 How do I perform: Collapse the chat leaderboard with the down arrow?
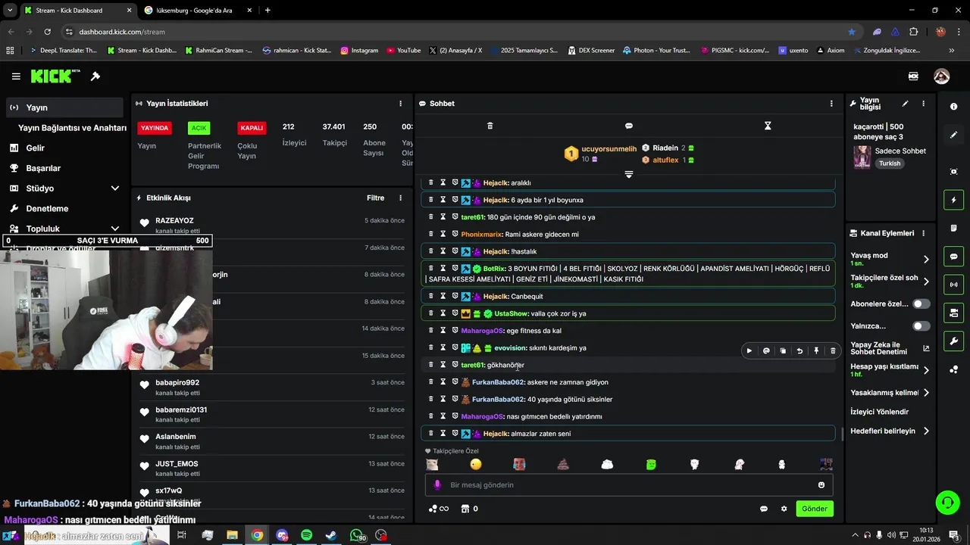[628, 175]
